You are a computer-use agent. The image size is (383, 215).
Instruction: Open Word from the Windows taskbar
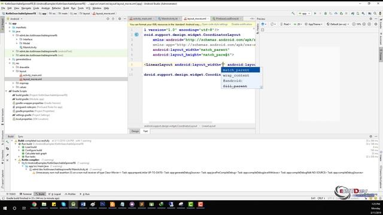click(x=83, y=204)
